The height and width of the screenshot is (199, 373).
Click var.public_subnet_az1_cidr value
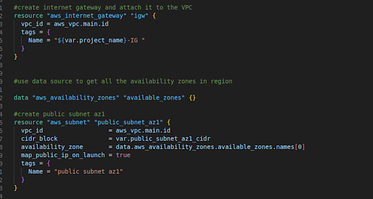(x=163, y=139)
